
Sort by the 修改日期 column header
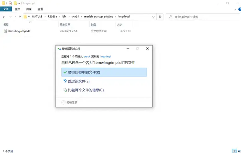coord(65,24)
